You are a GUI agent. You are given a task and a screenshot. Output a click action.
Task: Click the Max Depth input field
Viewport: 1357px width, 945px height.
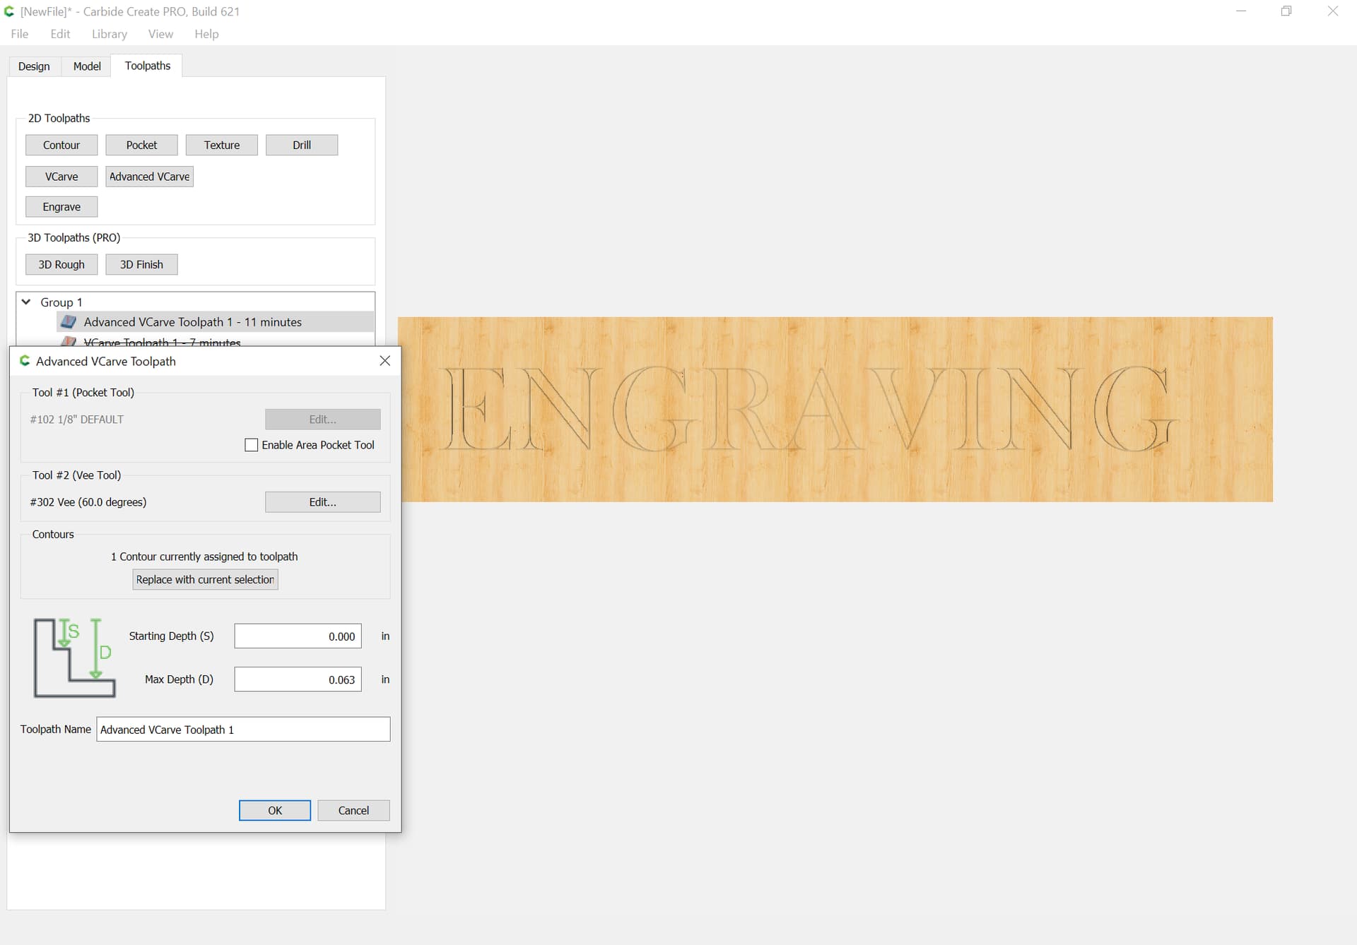pos(298,679)
